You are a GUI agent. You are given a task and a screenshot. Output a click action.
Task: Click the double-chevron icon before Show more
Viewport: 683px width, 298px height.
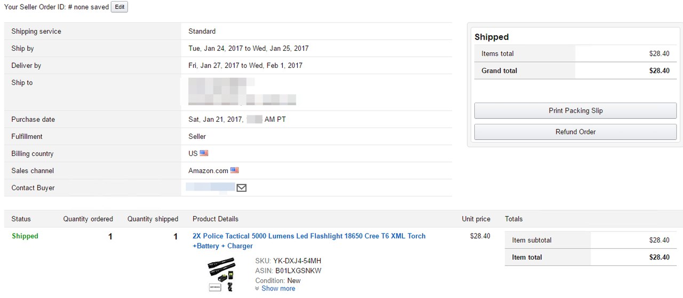click(x=257, y=288)
